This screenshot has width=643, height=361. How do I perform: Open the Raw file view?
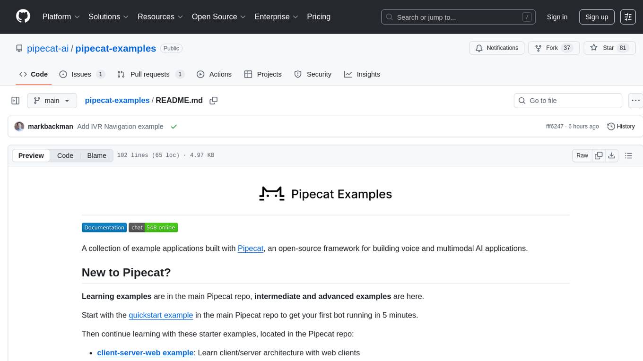[x=582, y=155]
